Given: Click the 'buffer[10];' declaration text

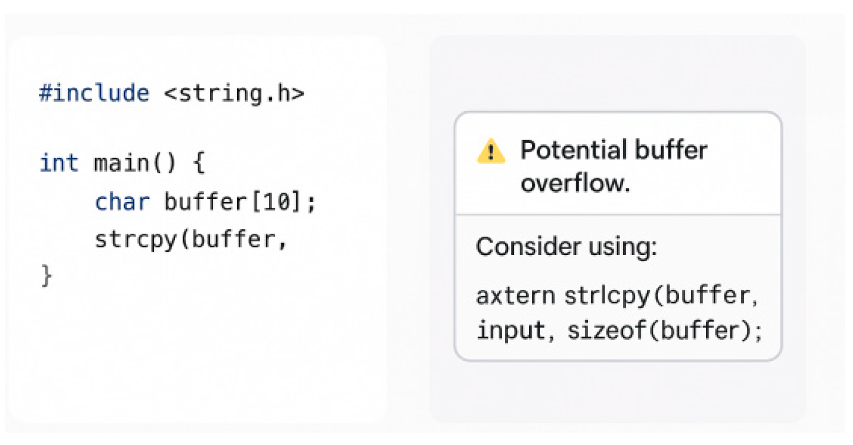Looking at the screenshot, I should pos(241,202).
